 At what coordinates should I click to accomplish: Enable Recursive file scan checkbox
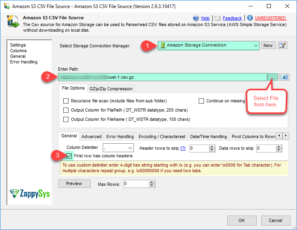coord(66,101)
